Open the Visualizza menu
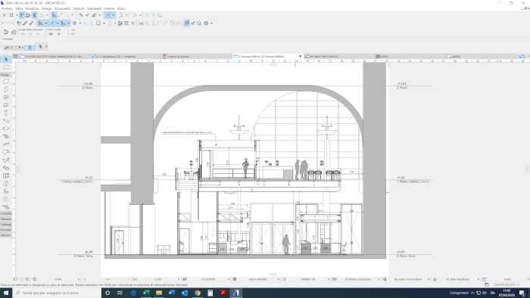Screen dimensions: 530x298 (32, 8)
